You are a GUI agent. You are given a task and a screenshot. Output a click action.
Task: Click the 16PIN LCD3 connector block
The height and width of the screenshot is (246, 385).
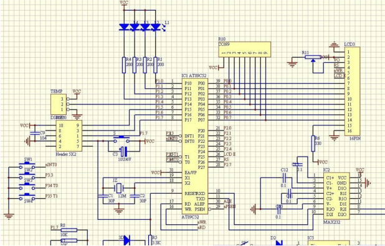(x=352, y=91)
